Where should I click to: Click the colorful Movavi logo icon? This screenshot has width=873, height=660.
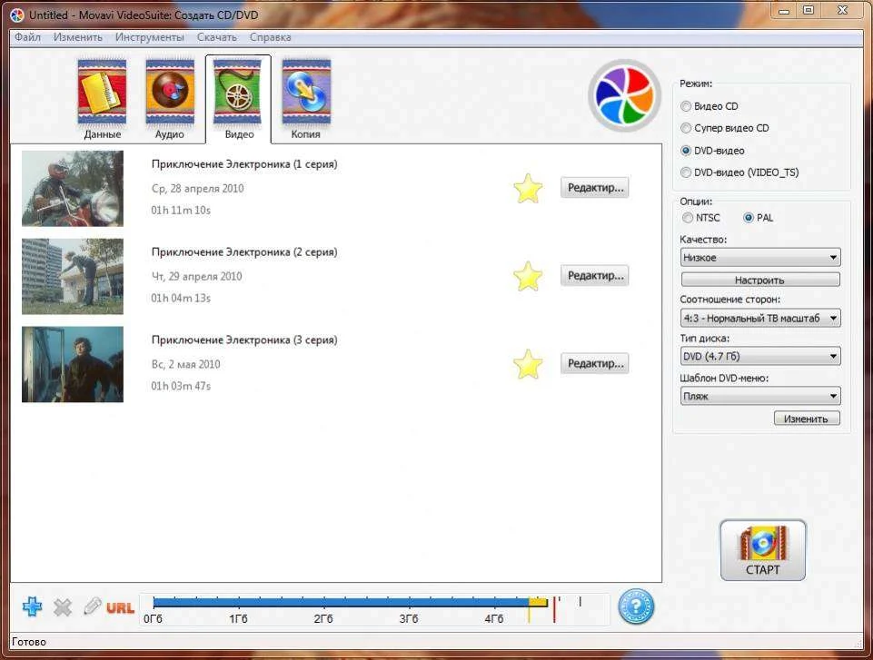pyautogui.click(x=623, y=96)
